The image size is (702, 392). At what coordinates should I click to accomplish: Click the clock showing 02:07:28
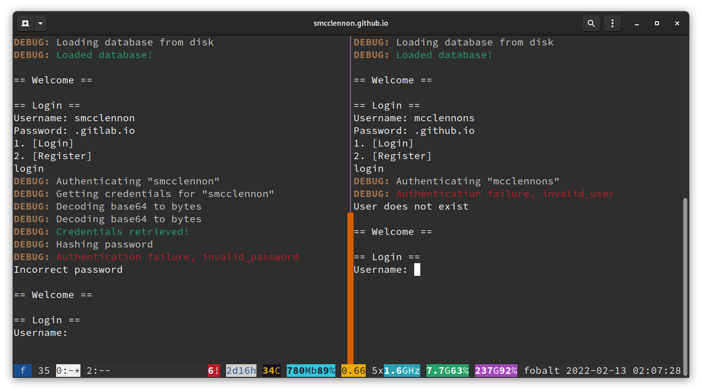pyautogui.click(x=656, y=370)
